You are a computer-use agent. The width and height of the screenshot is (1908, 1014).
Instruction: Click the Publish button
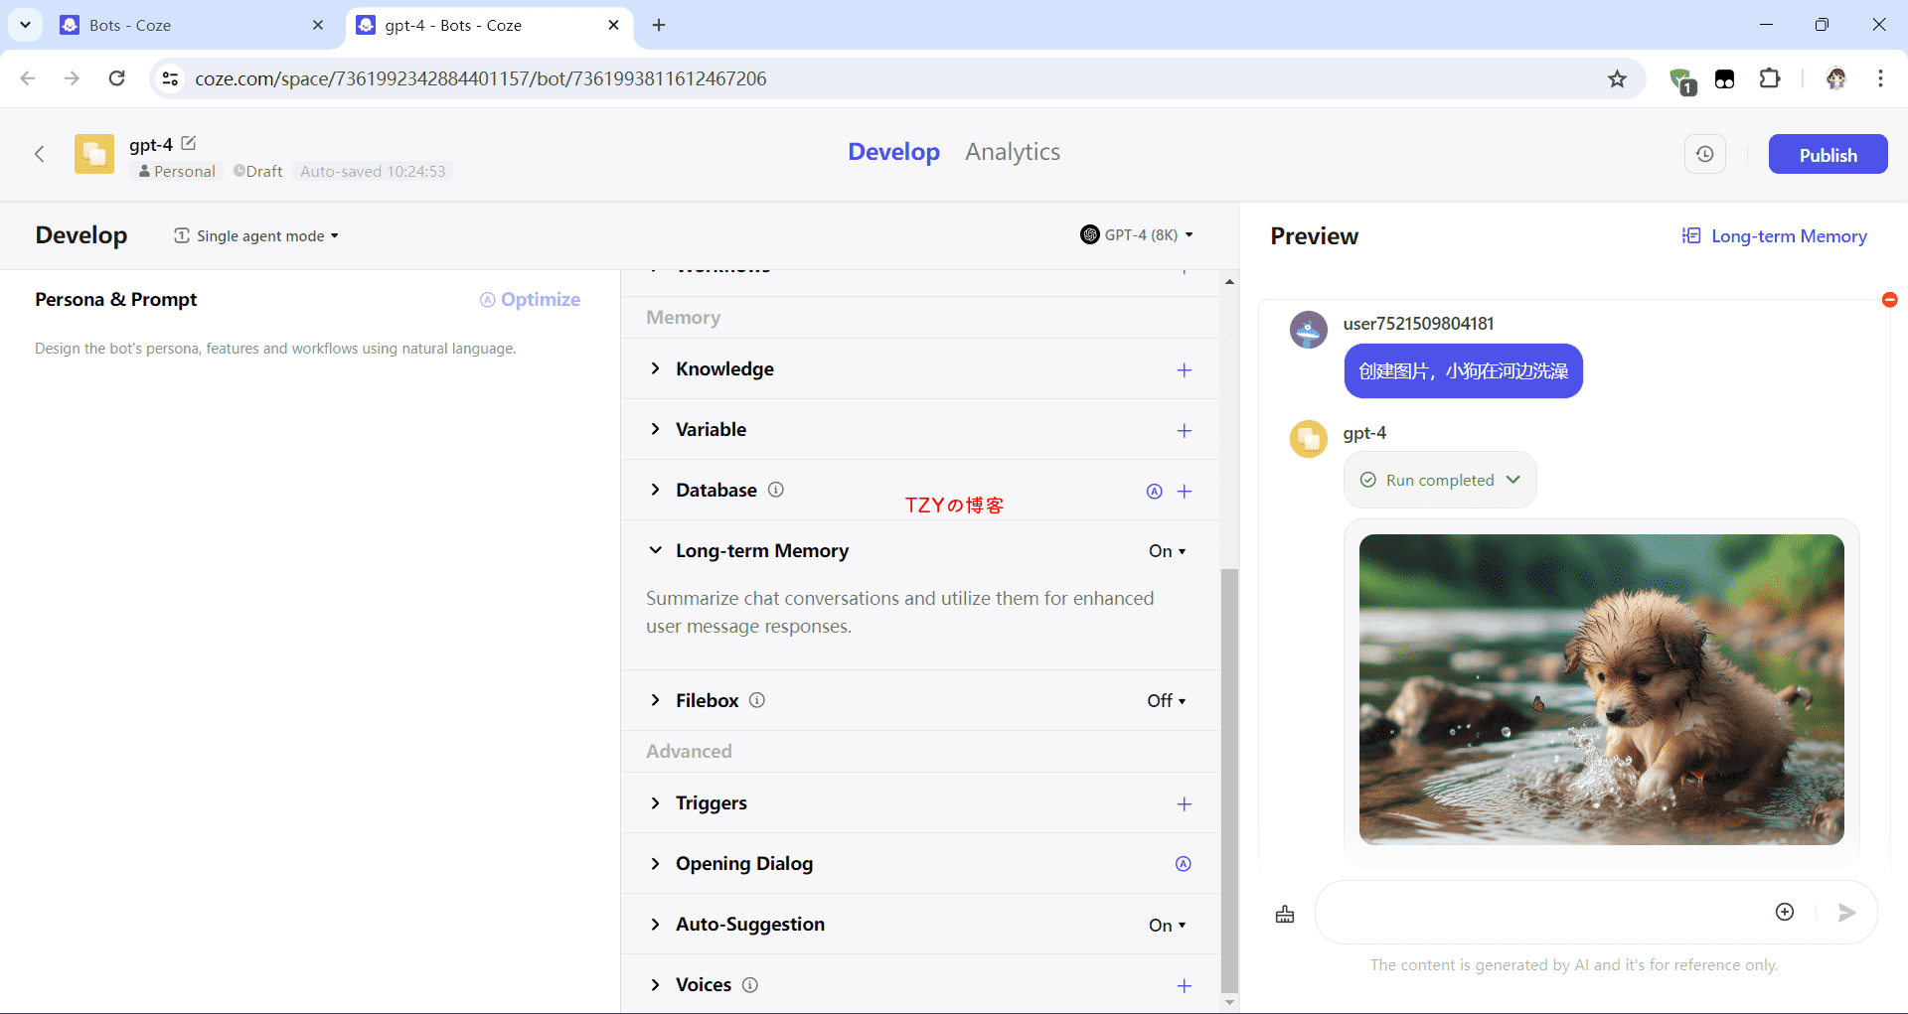pos(1827,155)
